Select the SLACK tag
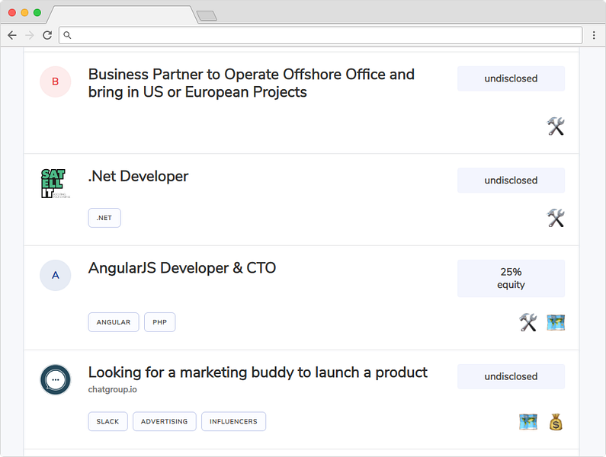Screen dimensions: 606x457 [107, 421]
